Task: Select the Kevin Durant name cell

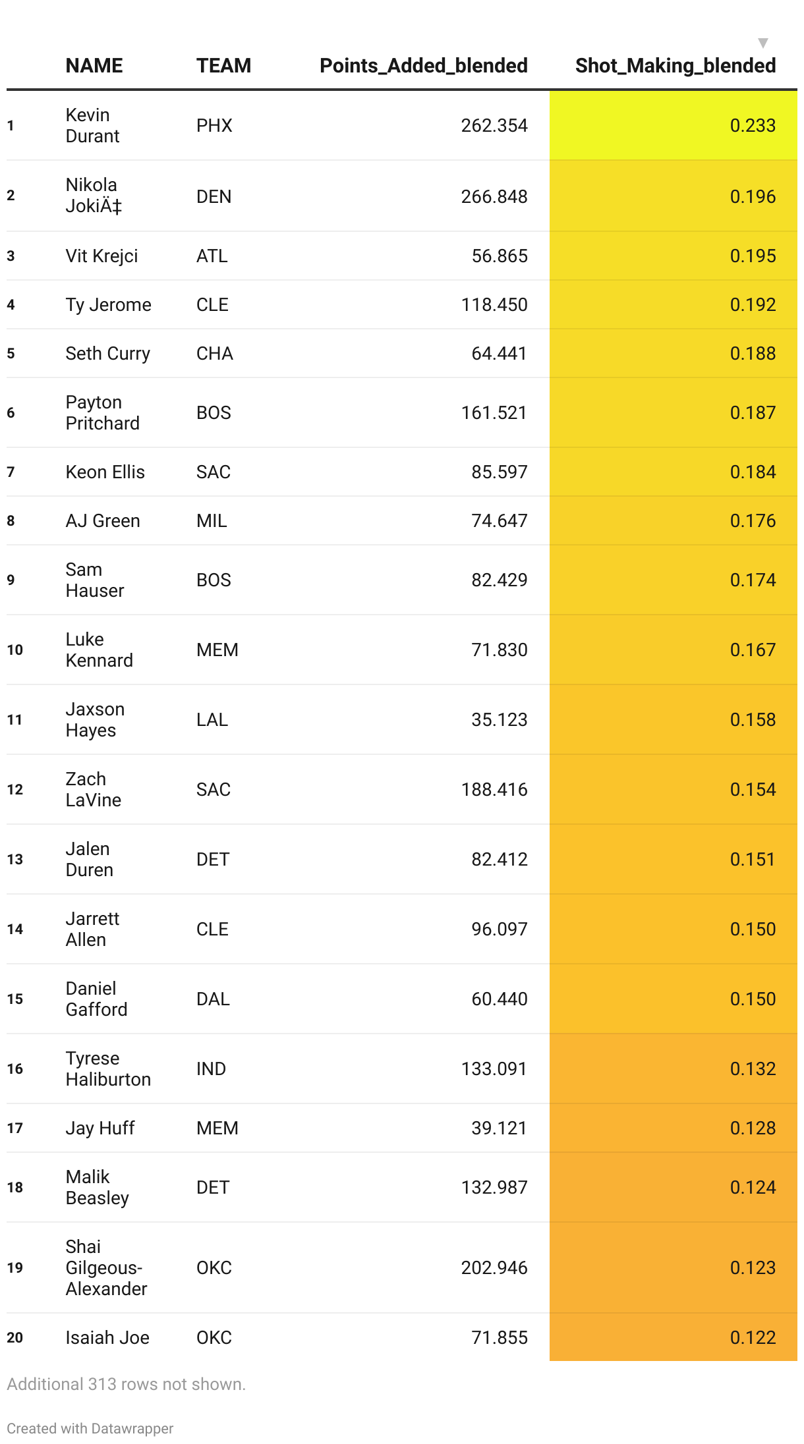Action: [92, 125]
